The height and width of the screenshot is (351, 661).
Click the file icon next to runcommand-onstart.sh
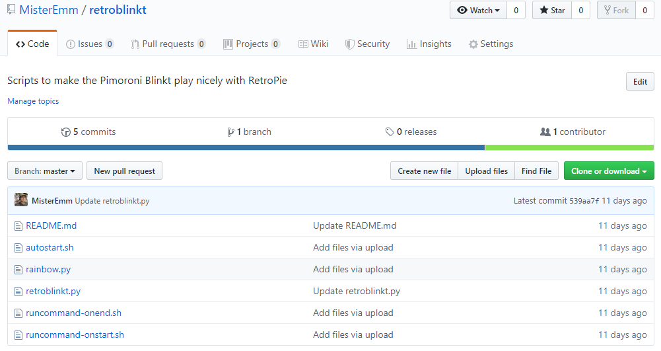click(x=18, y=335)
